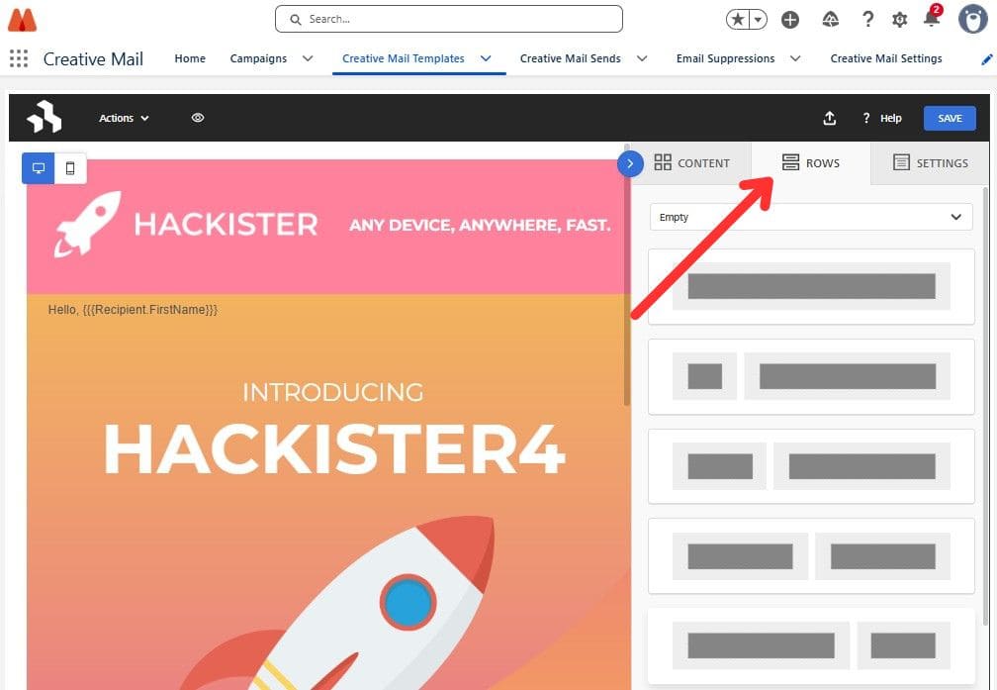997x690 pixels.
Task: Switch to the ROWS panel tab
Action: pyautogui.click(x=811, y=163)
